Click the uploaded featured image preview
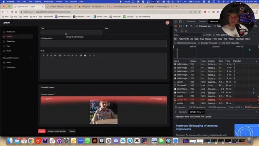259x146 pixels. pyautogui.click(x=104, y=112)
